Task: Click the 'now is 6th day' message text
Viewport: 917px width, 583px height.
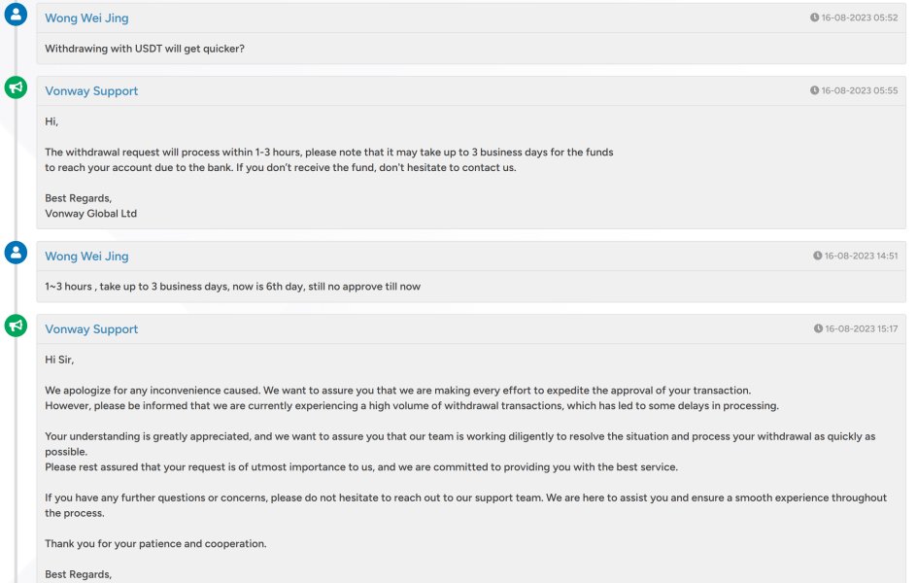Action: tap(233, 287)
